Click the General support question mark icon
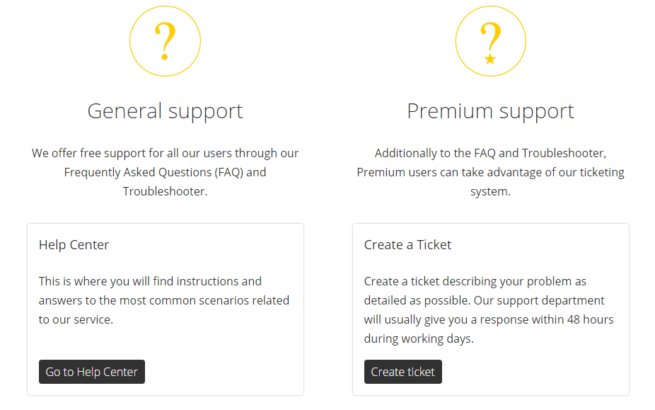 (x=165, y=41)
